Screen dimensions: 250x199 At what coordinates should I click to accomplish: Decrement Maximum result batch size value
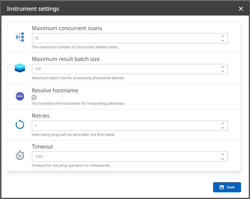[223, 72]
